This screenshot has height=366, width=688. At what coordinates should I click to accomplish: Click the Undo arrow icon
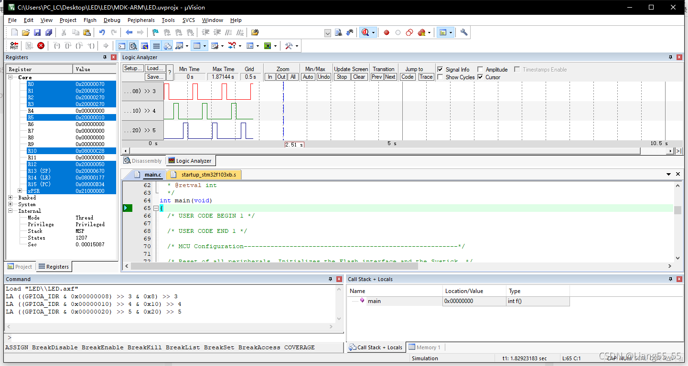[x=102, y=32]
